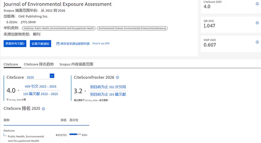Click the SJR 2025 info icon

pyautogui.click(x=257, y=23)
